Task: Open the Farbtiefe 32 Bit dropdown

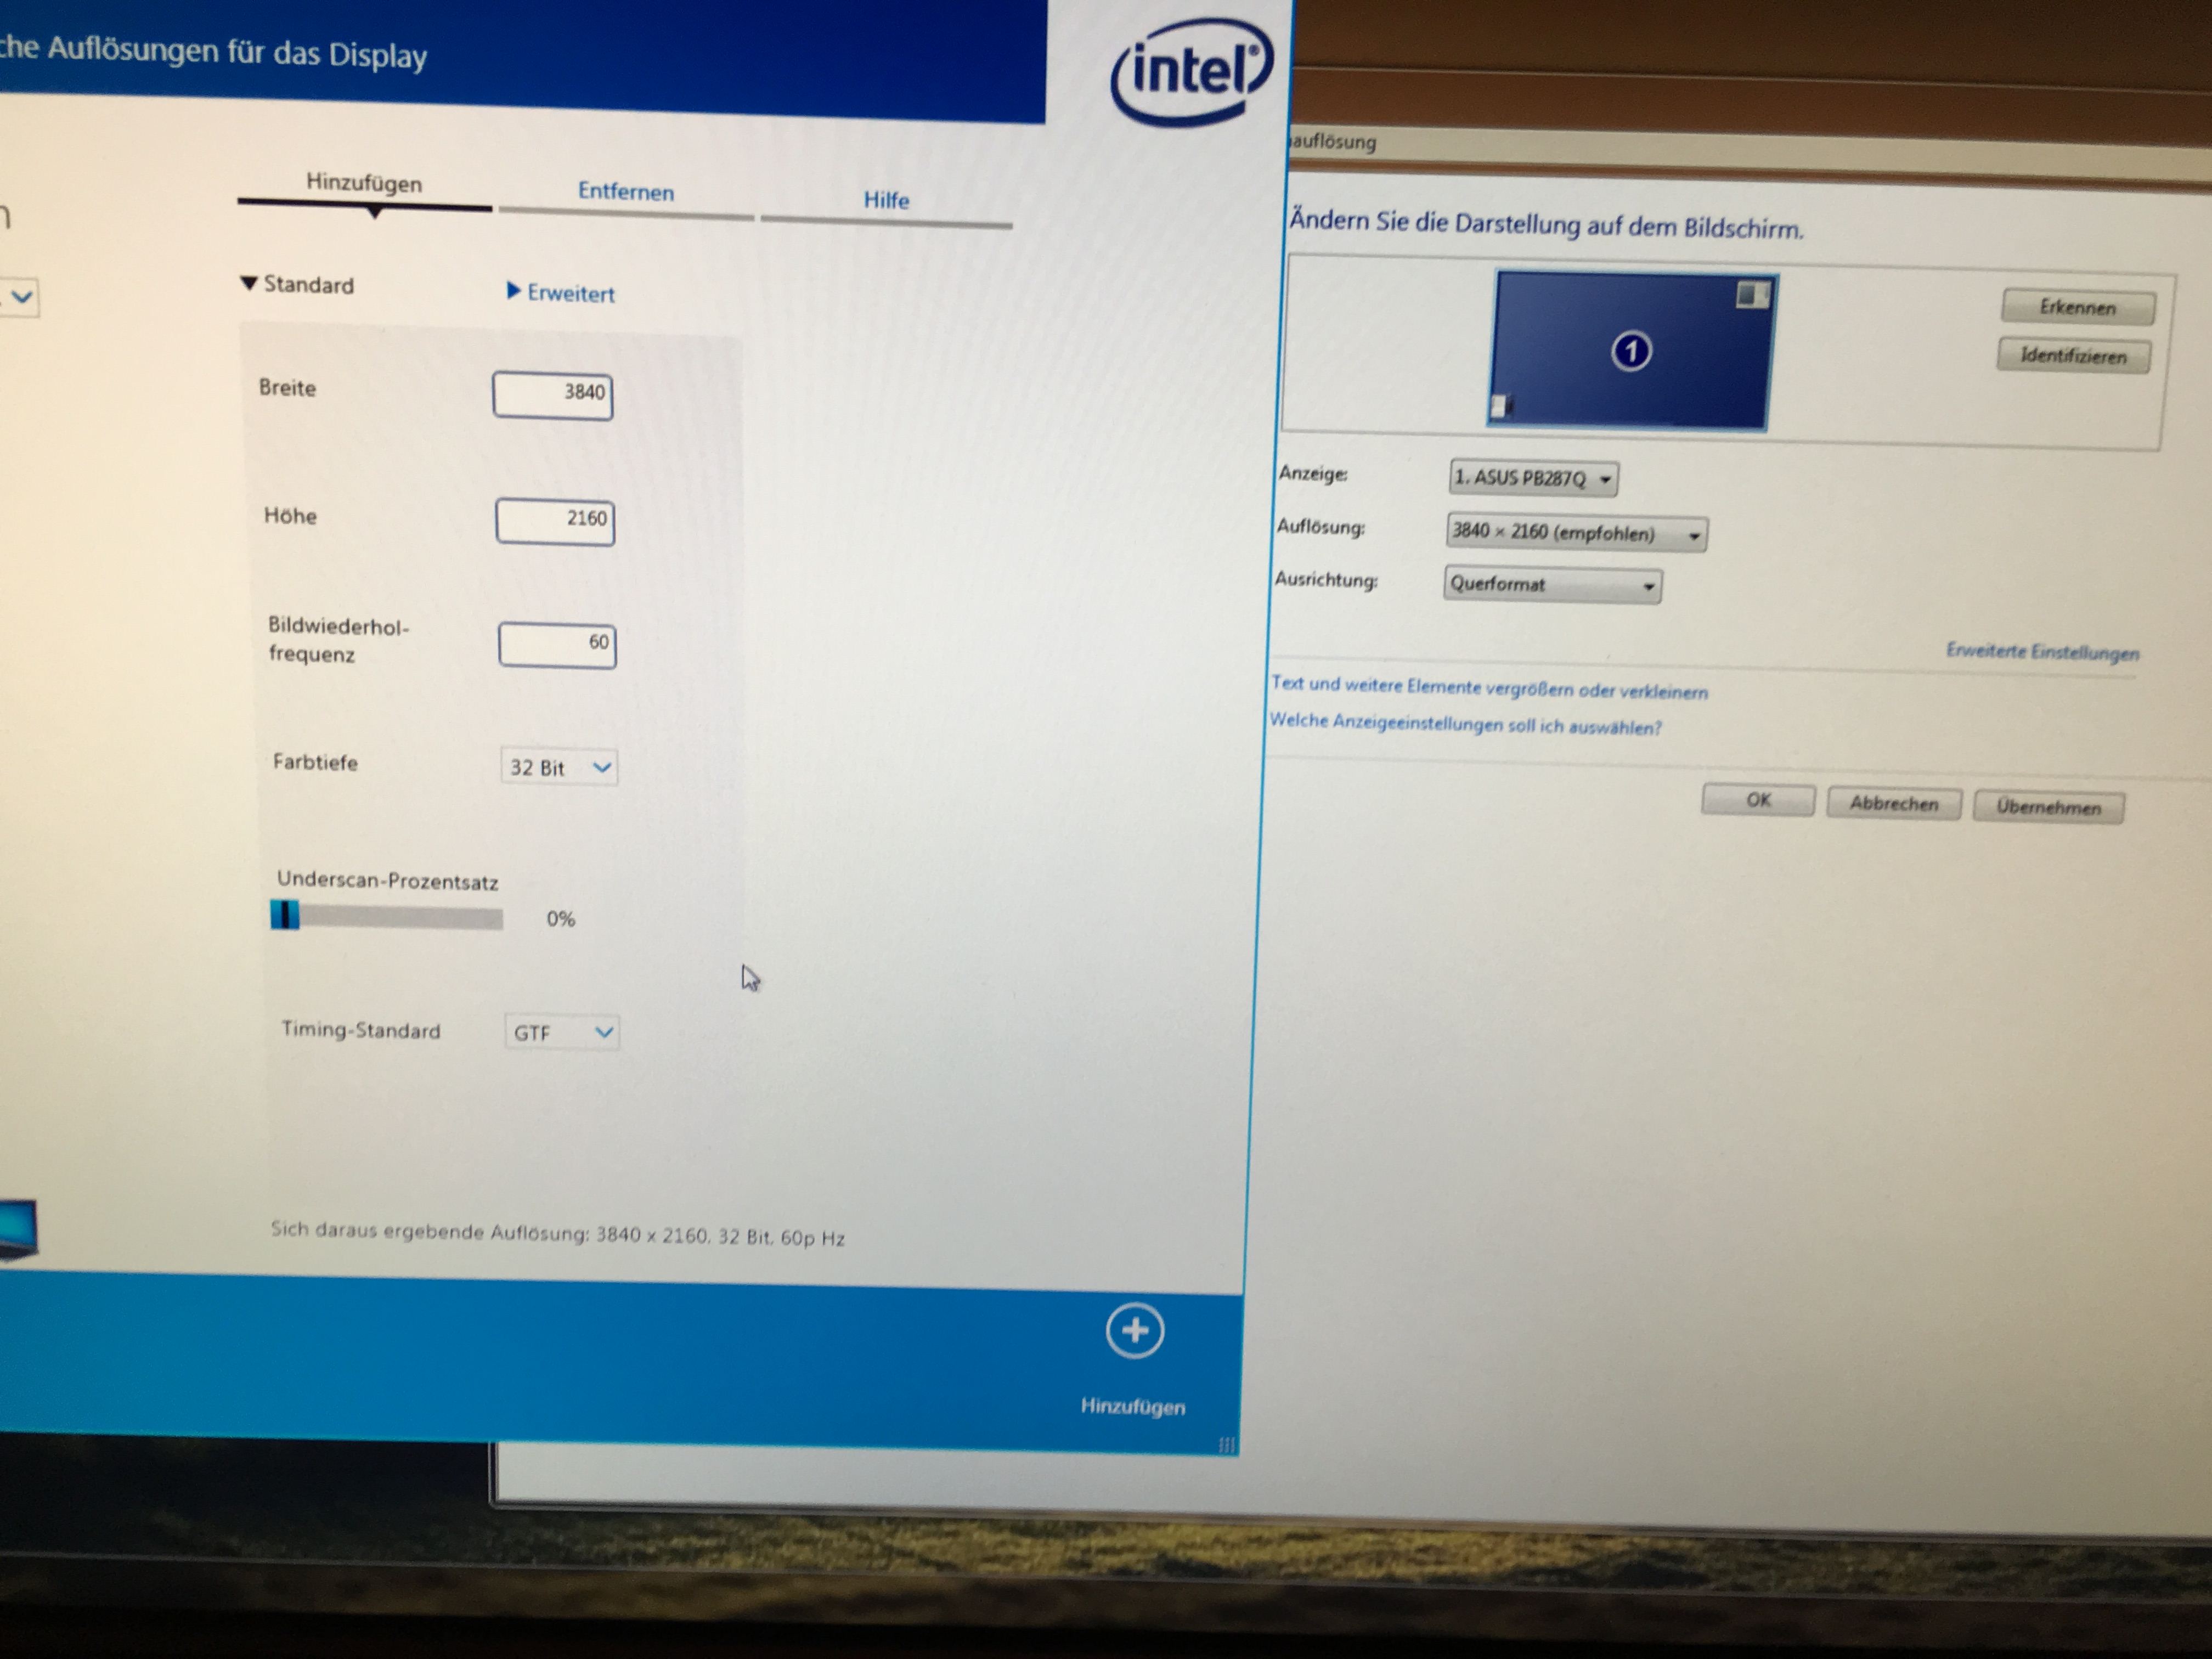Action: click(x=559, y=767)
